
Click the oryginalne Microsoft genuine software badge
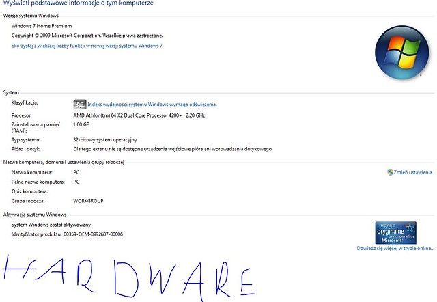click(x=396, y=233)
